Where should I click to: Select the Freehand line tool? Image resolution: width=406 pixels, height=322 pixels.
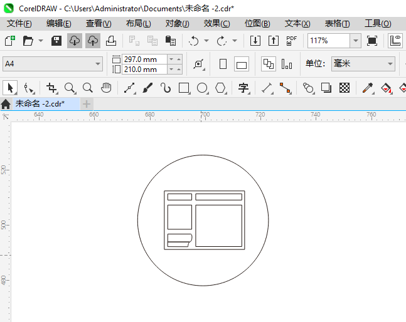tap(129, 88)
